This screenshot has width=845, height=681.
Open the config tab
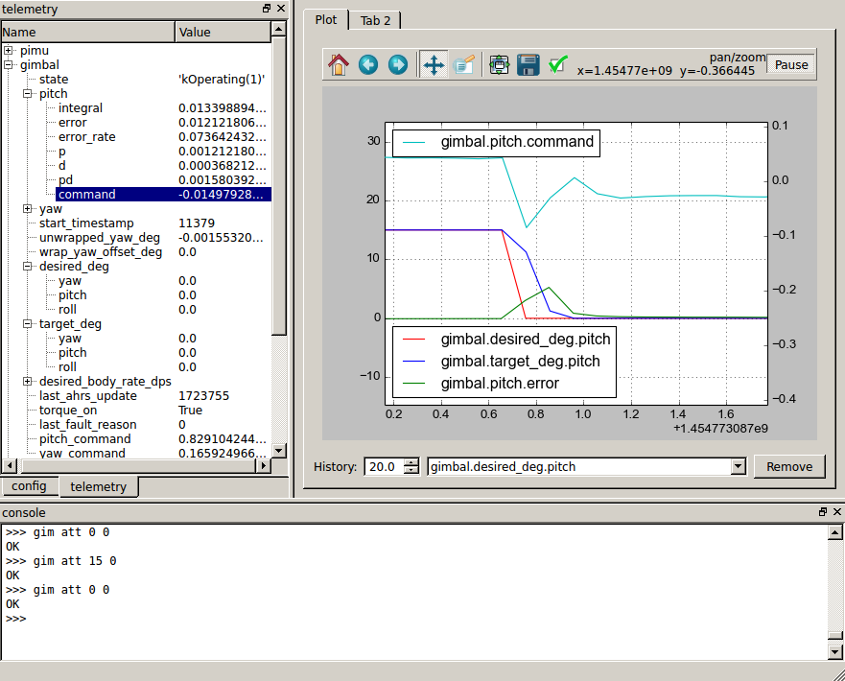pyautogui.click(x=29, y=486)
